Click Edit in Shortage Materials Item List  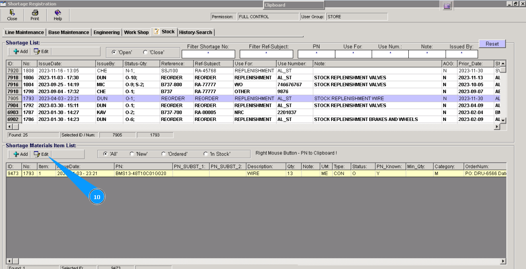[41, 154]
